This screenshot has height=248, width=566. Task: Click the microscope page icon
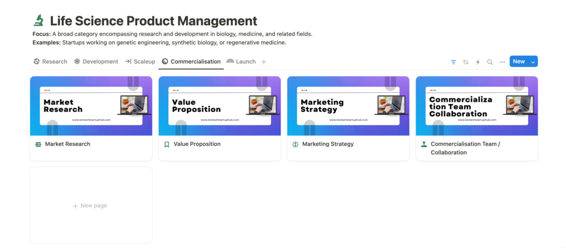(x=38, y=21)
